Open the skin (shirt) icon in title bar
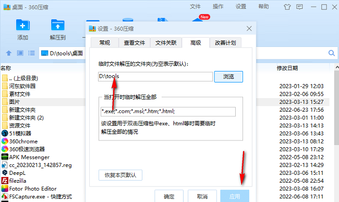 tap(287, 7)
